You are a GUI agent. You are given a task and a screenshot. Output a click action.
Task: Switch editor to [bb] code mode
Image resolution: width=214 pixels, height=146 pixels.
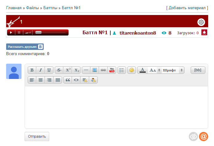198,70
